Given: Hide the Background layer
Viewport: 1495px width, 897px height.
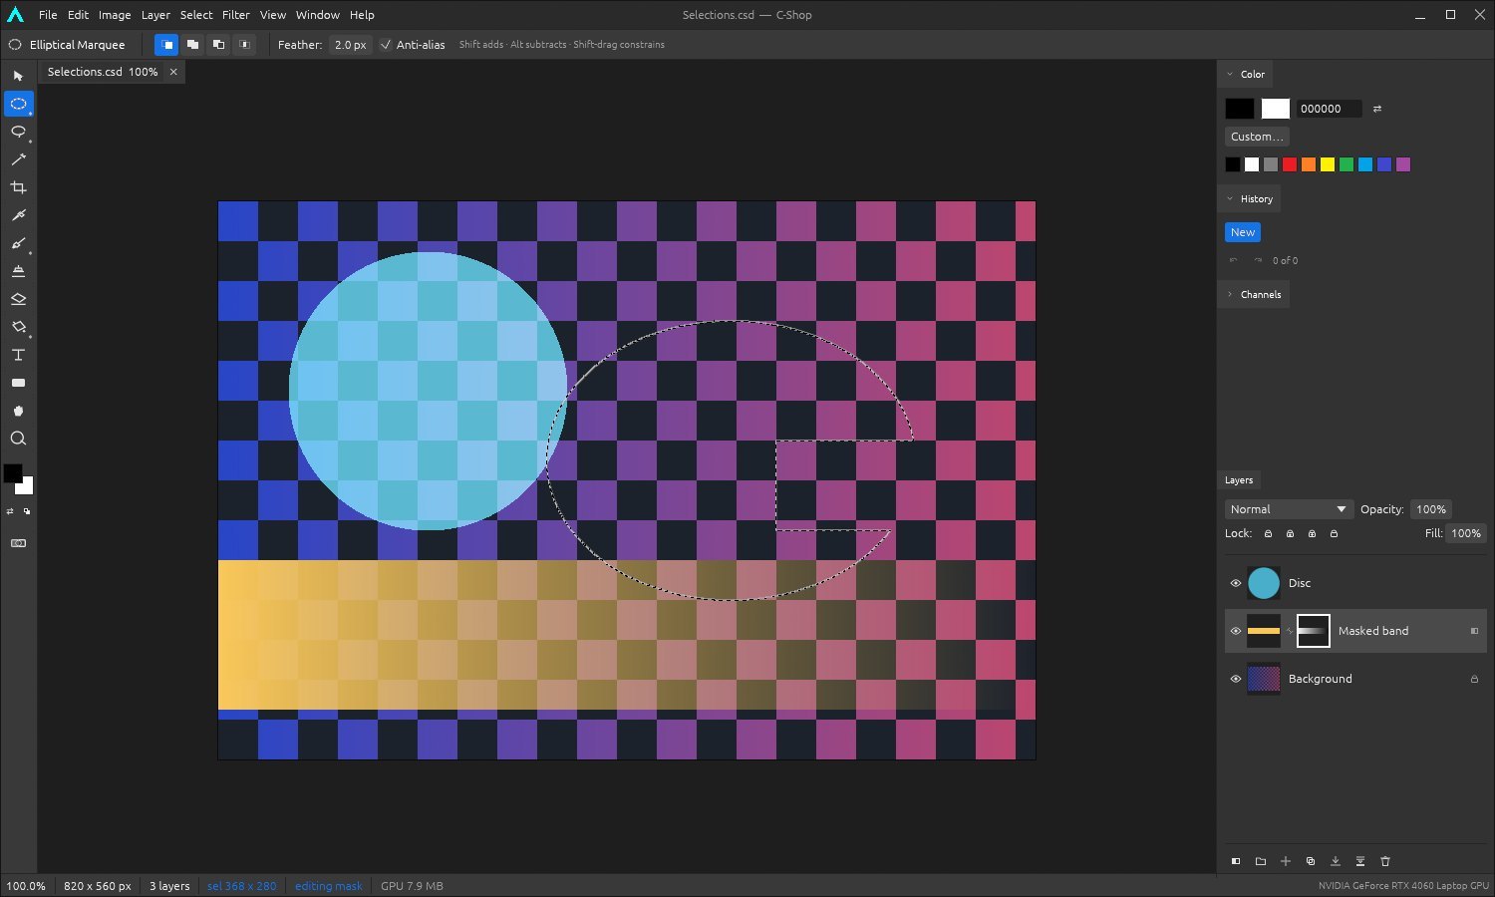Looking at the screenshot, I should [x=1236, y=679].
